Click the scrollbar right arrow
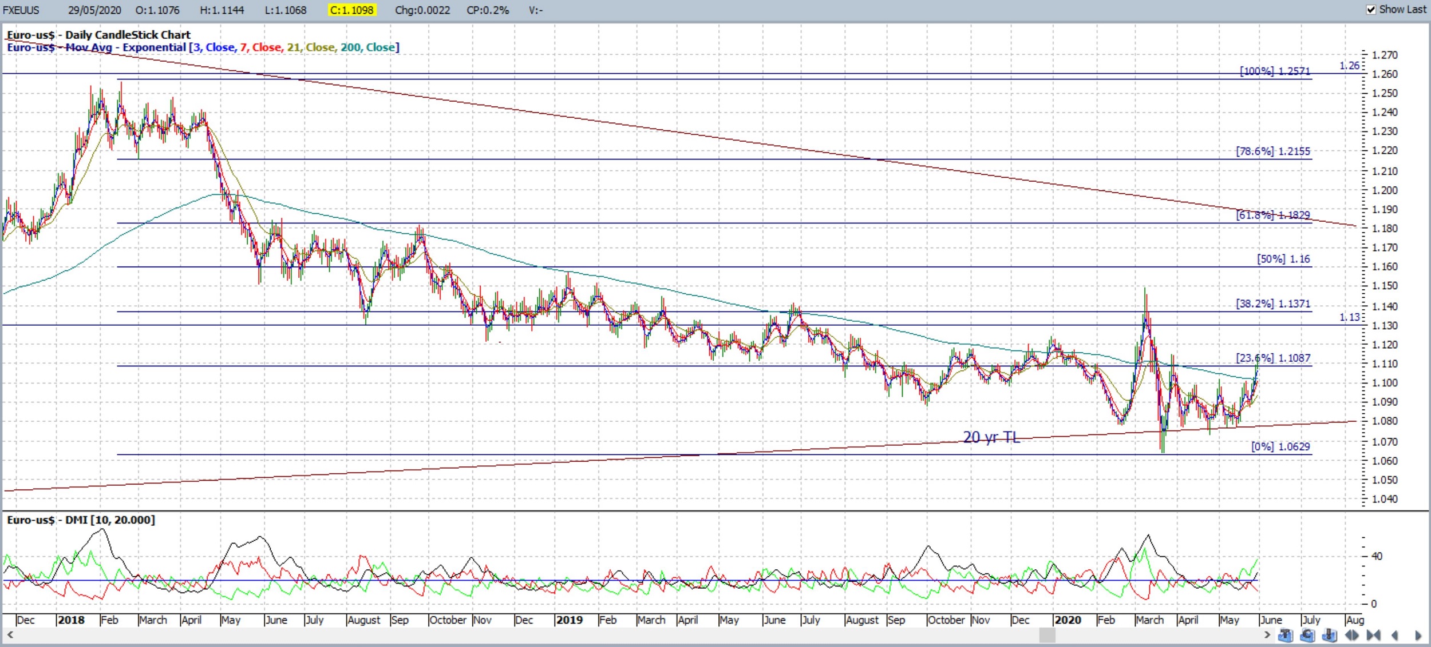The height and width of the screenshot is (647, 1431). pos(1267,634)
